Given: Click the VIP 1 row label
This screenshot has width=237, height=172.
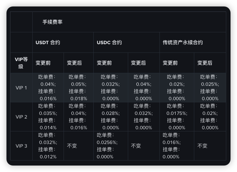Looking at the screenshot, I should click(x=21, y=88).
